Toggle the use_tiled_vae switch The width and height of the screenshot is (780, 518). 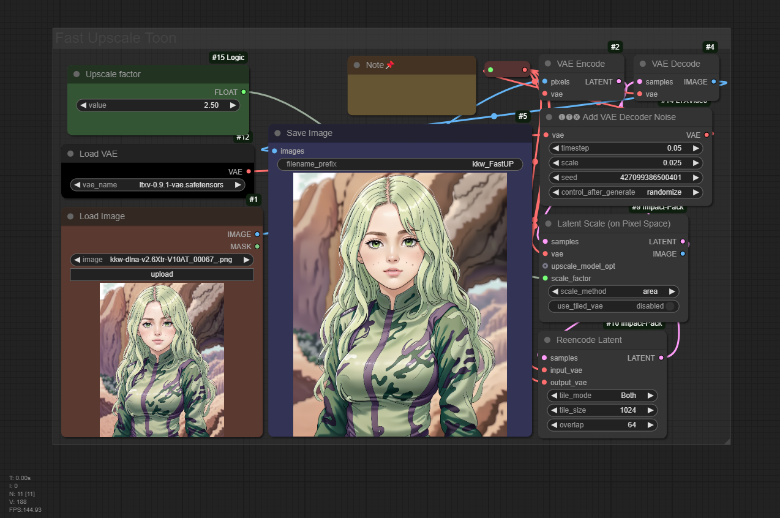(x=670, y=306)
